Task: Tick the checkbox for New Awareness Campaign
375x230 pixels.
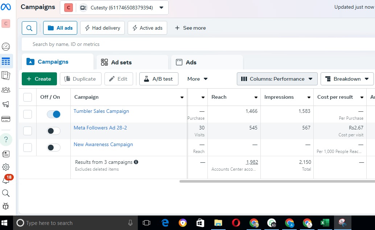Action: pos(28,148)
